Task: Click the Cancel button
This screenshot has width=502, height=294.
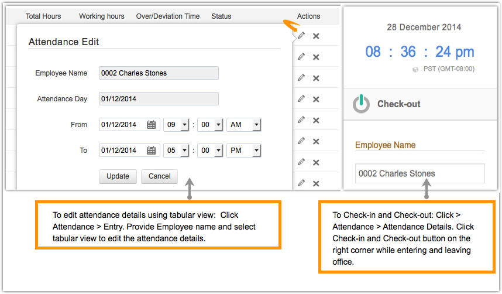Action: coord(160,176)
